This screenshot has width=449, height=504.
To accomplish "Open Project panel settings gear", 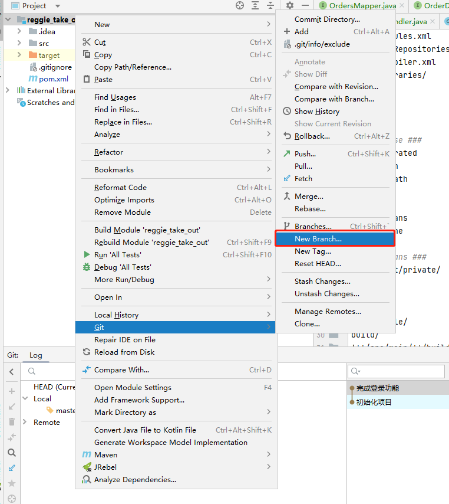I will (290, 5).
